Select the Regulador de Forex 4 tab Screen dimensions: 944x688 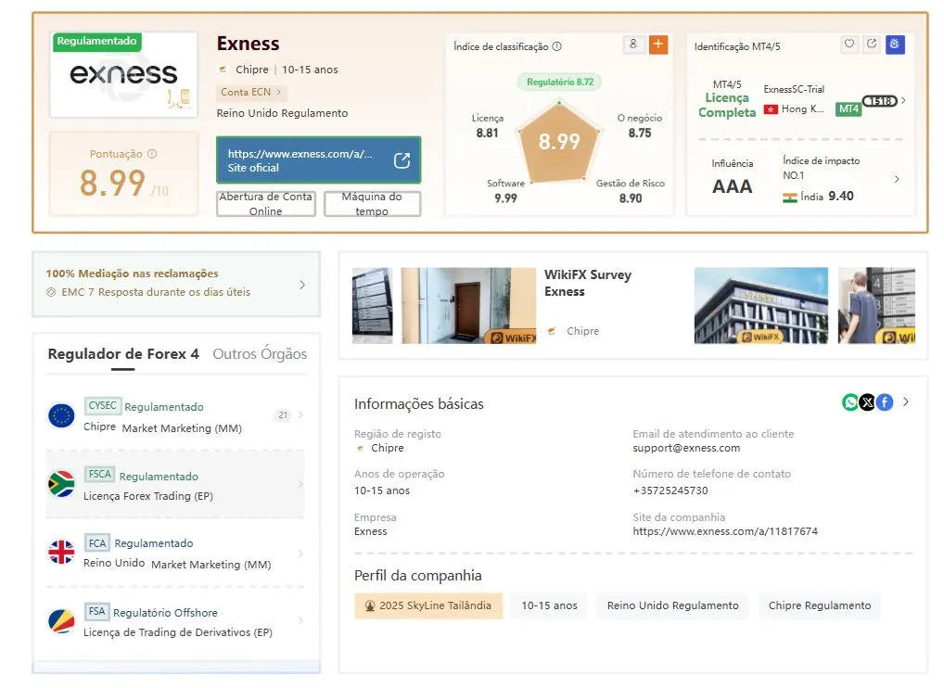coord(123,354)
